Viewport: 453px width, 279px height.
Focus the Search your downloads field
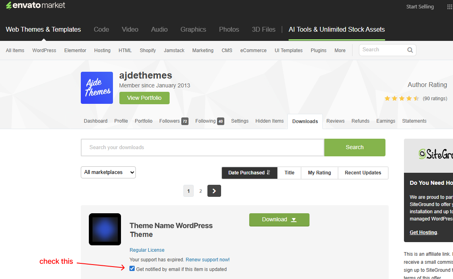click(x=202, y=148)
